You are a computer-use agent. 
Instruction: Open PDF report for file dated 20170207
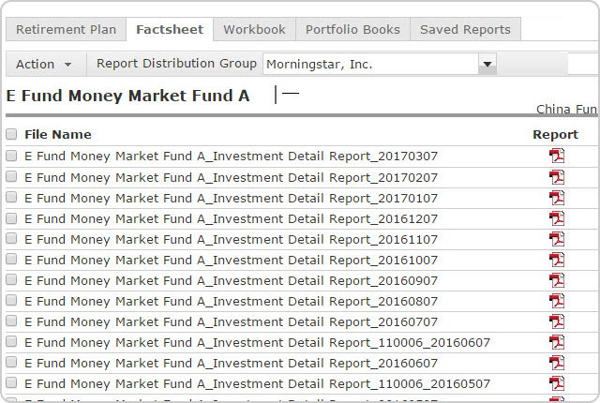pyautogui.click(x=557, y=177)
